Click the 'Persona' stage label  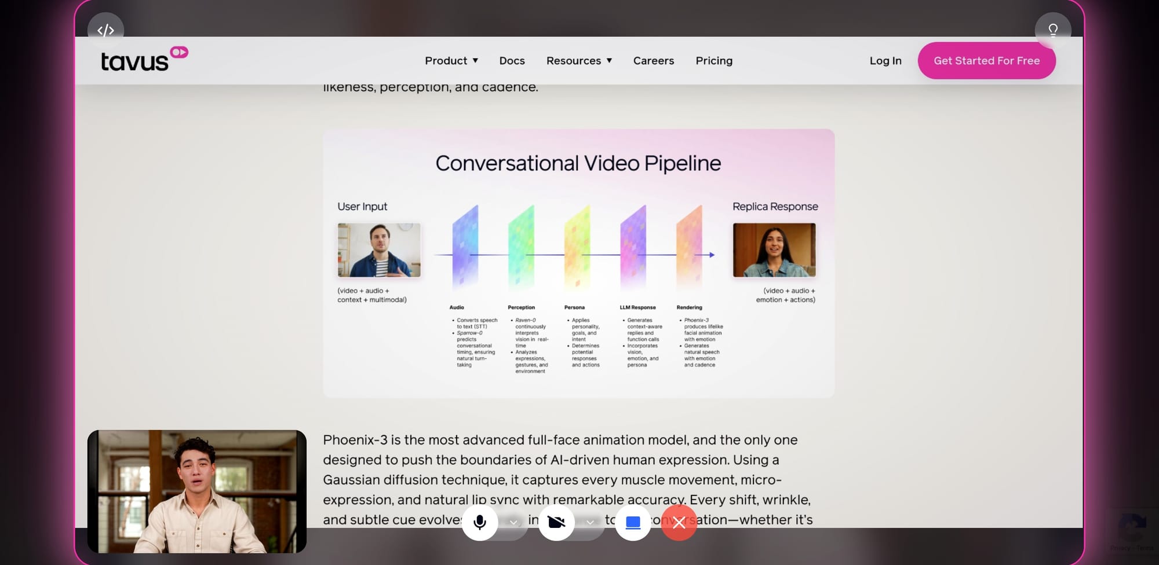(x=575, y=307)
